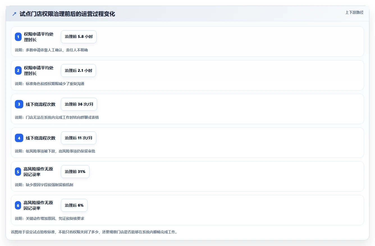Click the footer caption 该图用于设定试点验收标准

tap(94, 232)
